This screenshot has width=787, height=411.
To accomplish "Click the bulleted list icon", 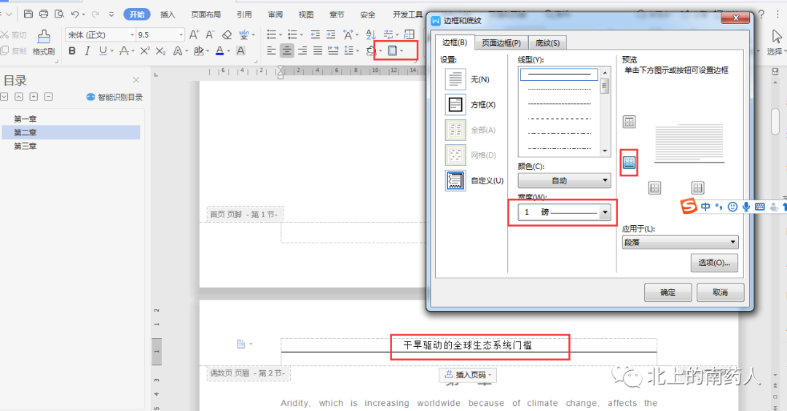I will point(272,35).
